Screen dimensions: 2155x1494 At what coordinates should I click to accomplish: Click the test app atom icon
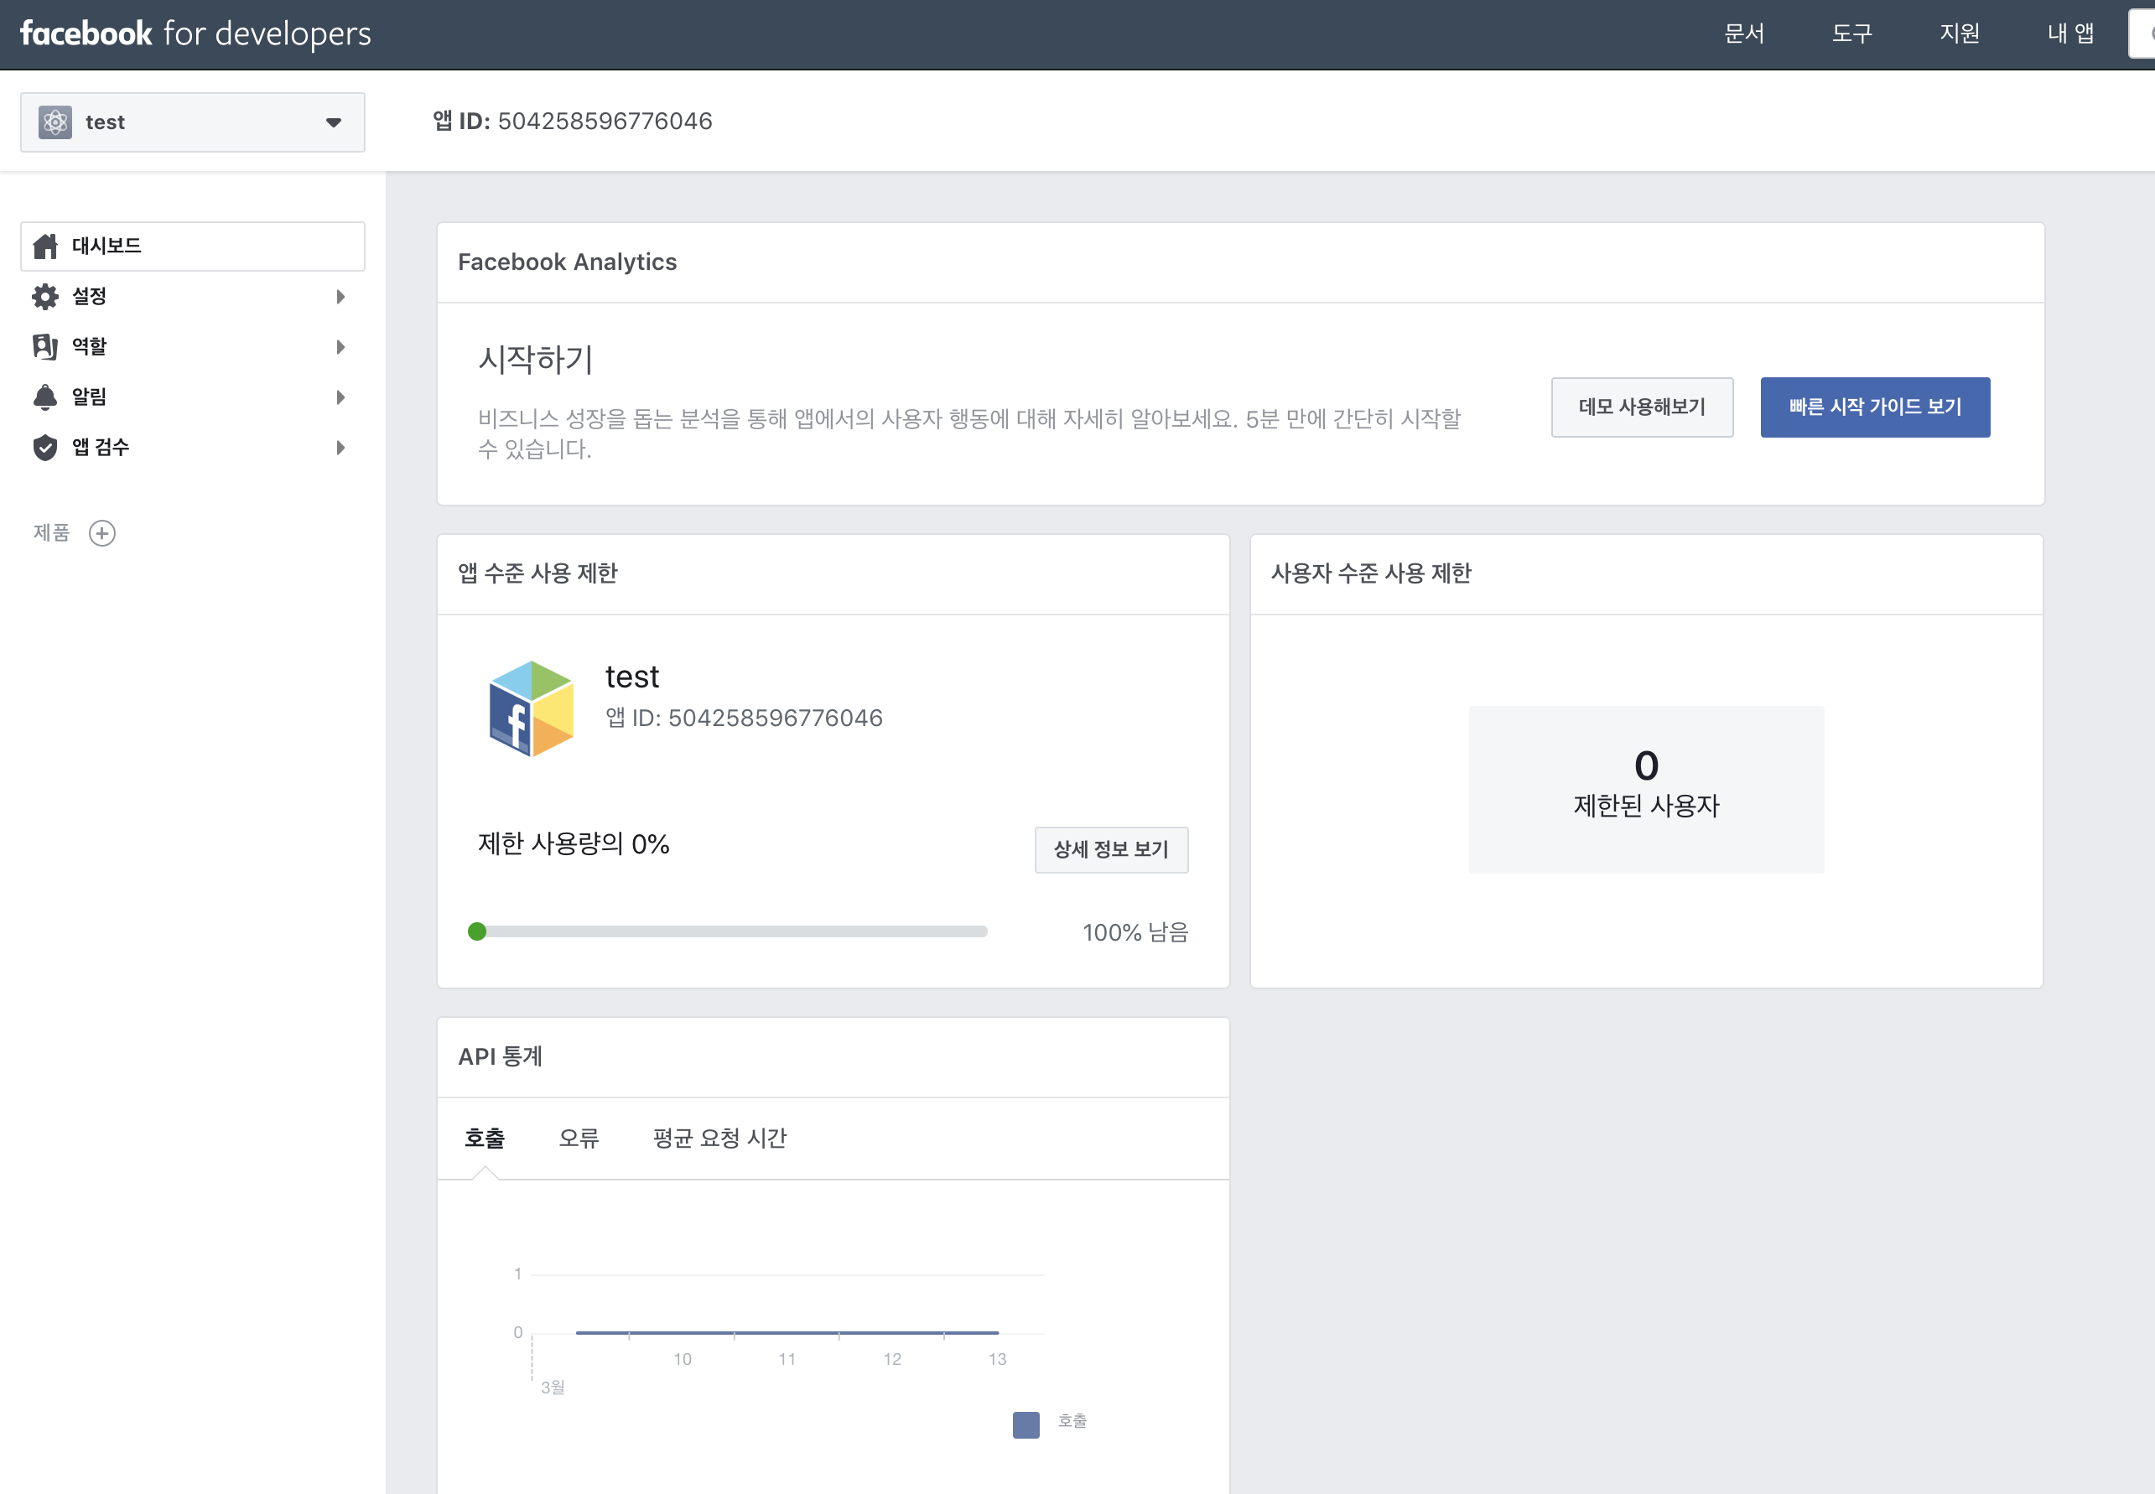click(55, 122)
